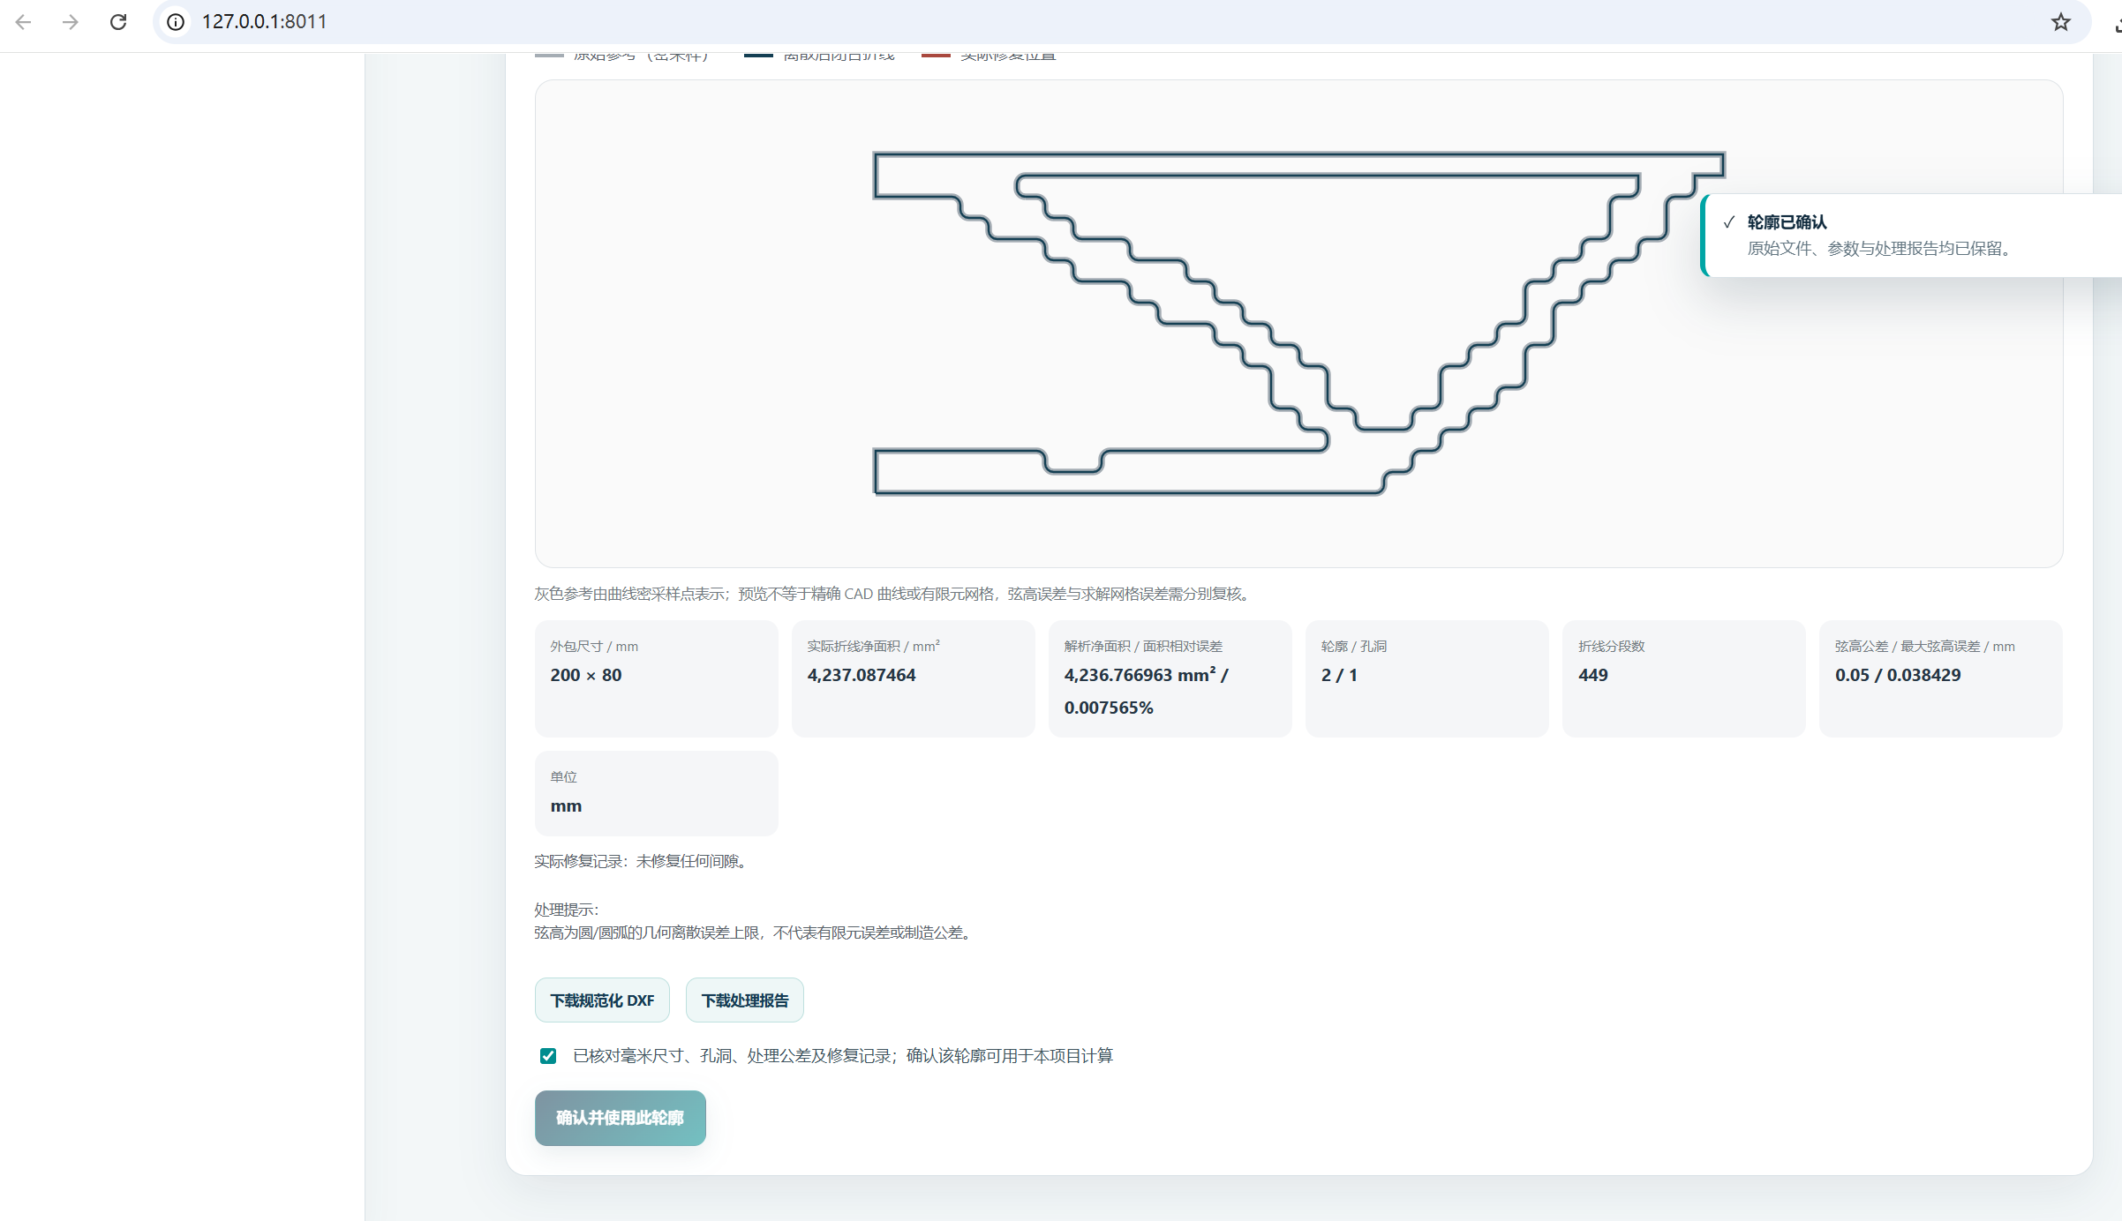Click the 轮廓已确认 toast notification
This screenshot has width=2122, height=1221.
pyautogui.click(x=1911, y=236)
